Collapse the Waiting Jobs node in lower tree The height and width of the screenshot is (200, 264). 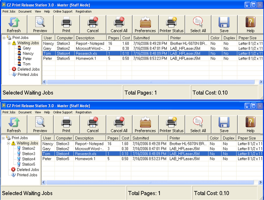(x=9, y=143)
